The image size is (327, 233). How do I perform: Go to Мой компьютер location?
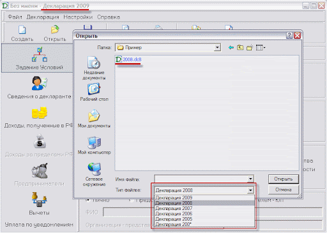click(94, 146)
